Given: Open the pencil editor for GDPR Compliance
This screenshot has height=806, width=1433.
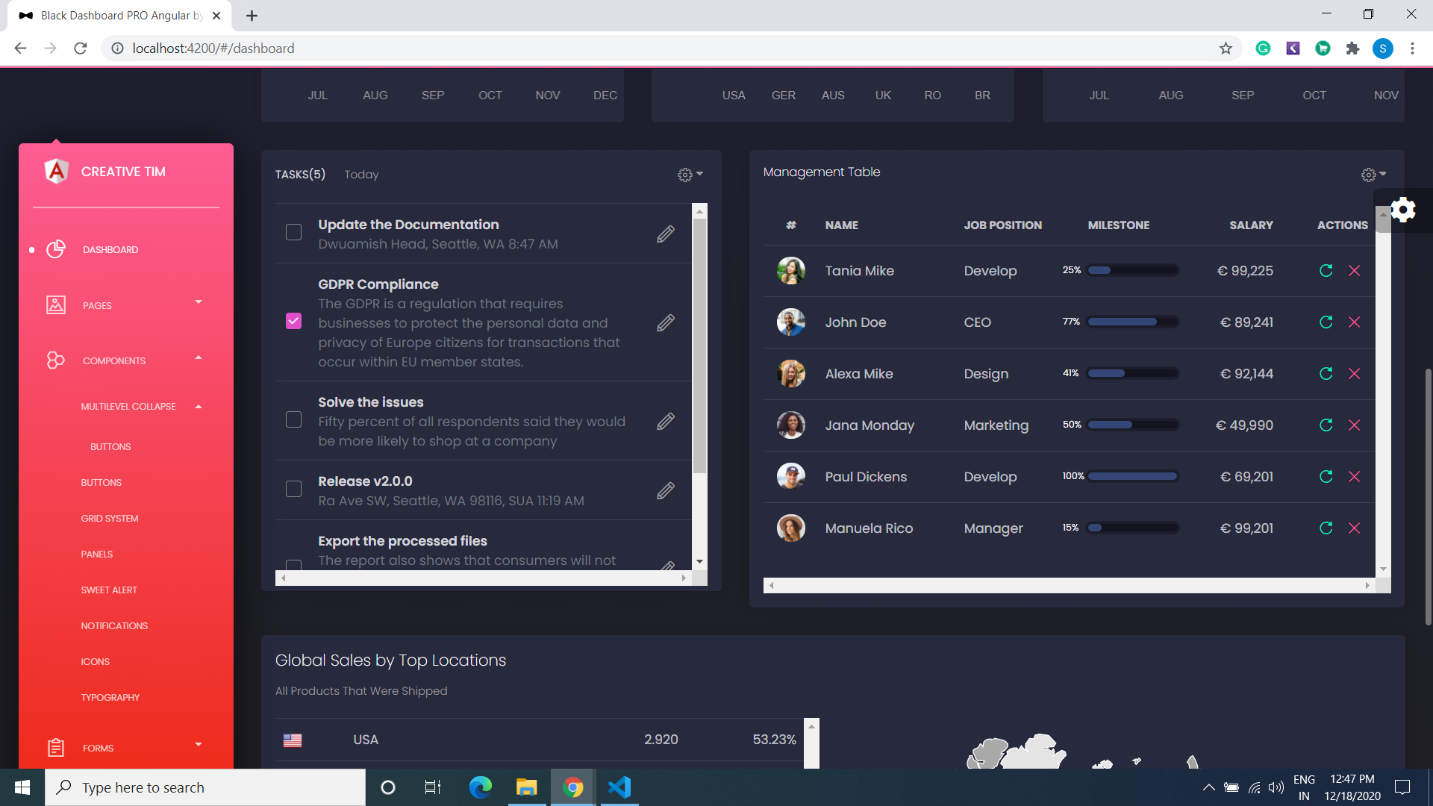Looking at the screenshot, I should coord(665,322).
